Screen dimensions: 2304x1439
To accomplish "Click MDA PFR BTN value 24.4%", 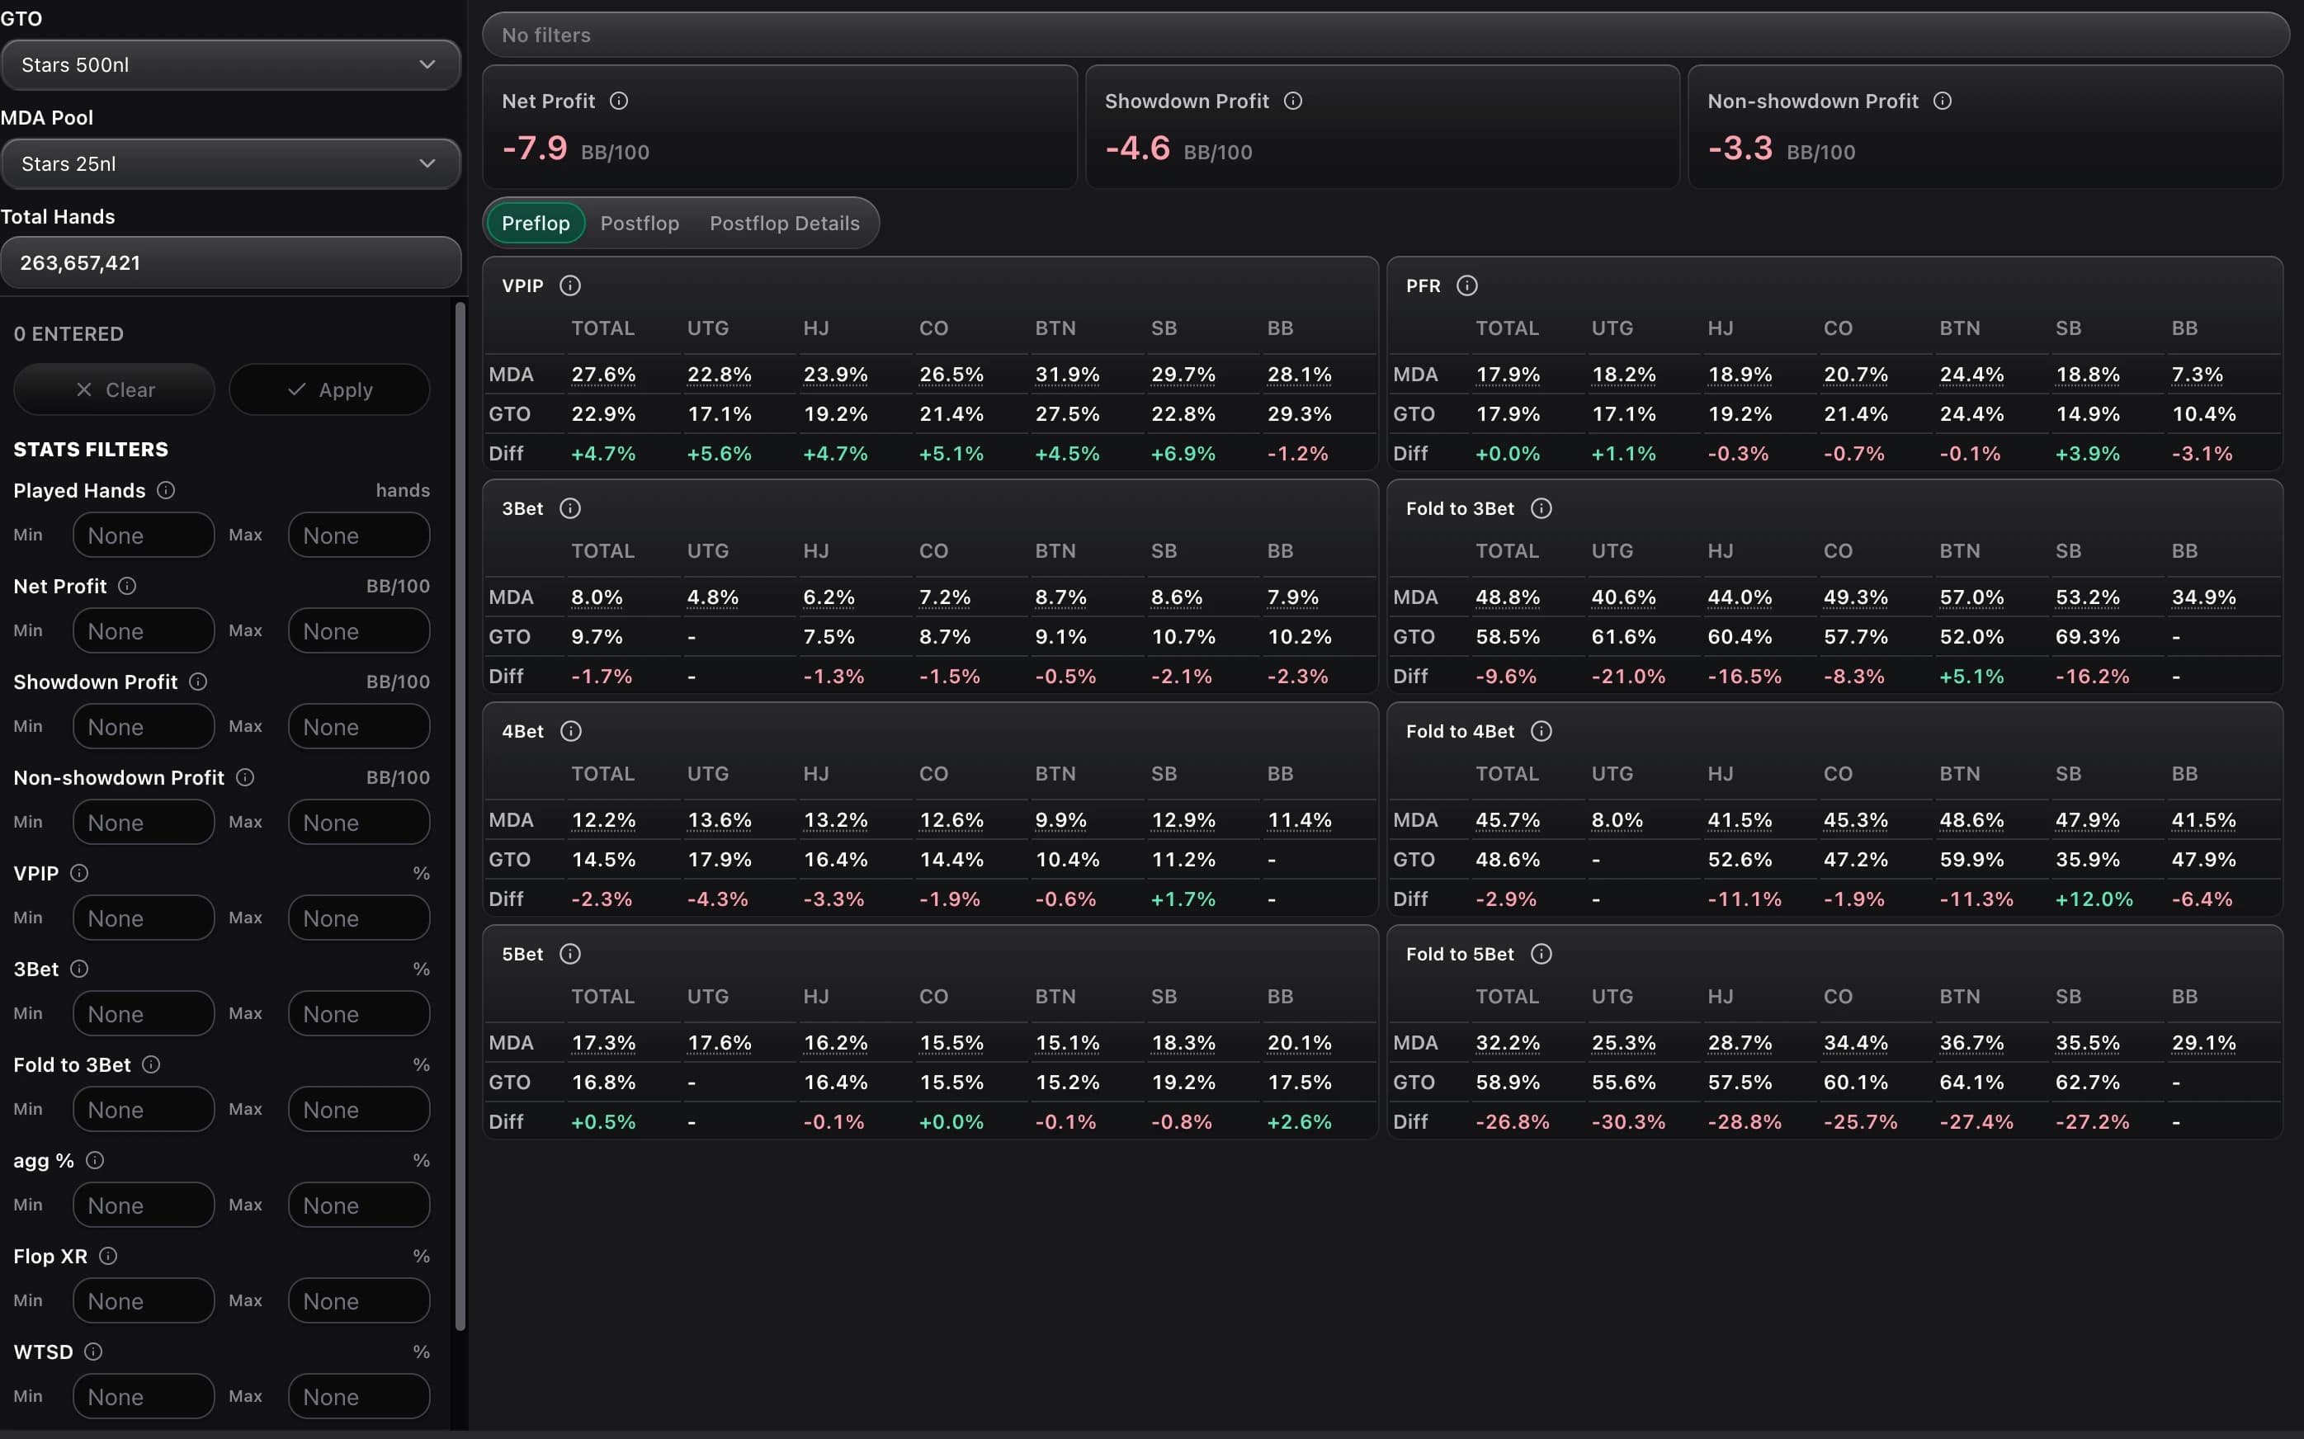I will (1972, 375).
